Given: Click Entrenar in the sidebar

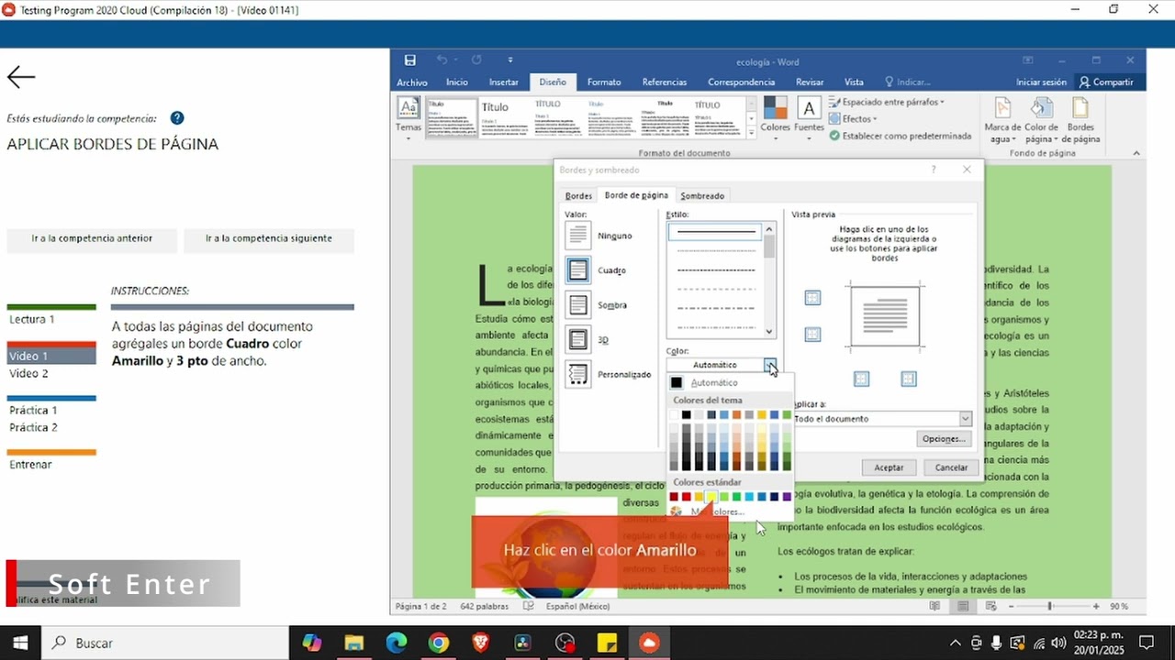Looking at the screenshot, I should pos(30,465).
